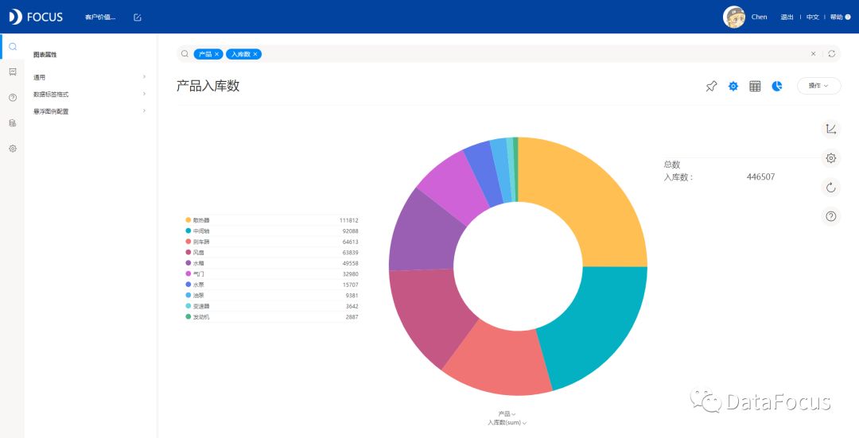Click legend value 111812
Image resolution: width=859 pixels, height=438 pixels.
[x=349, y=220]
